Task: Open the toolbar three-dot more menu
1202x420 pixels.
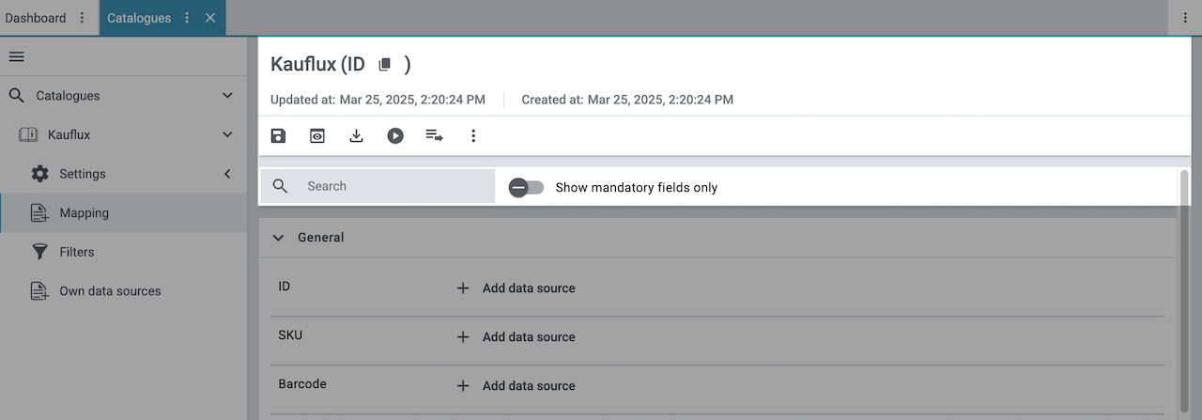Action: click(x=473, y=136)
